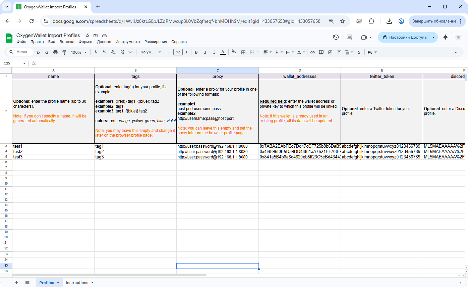Viewport: 468px width, 287px height.
Task: Toggle bold formatting
Action: pyautogui.click(x=196, y=52)
